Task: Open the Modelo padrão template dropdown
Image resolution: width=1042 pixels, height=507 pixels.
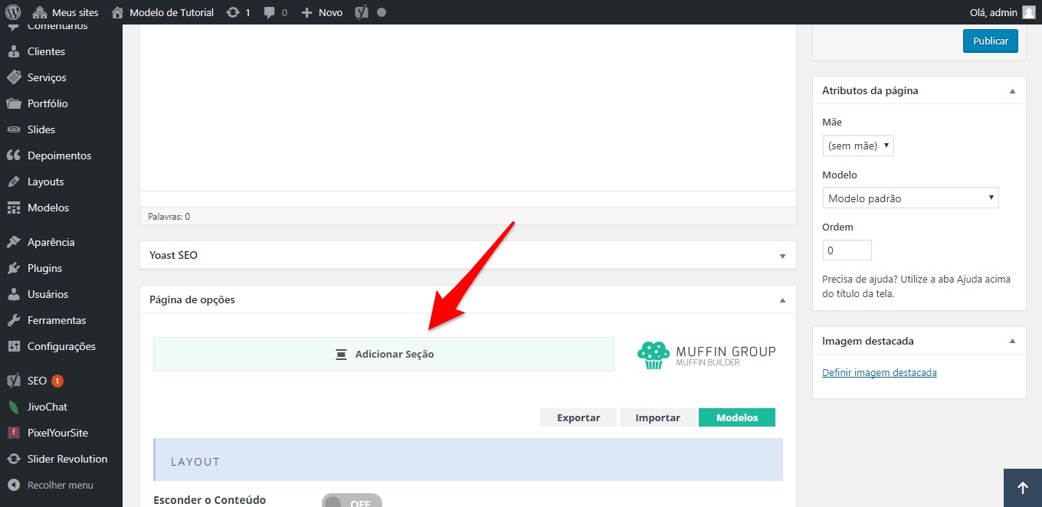Action: tap(910, 198)
